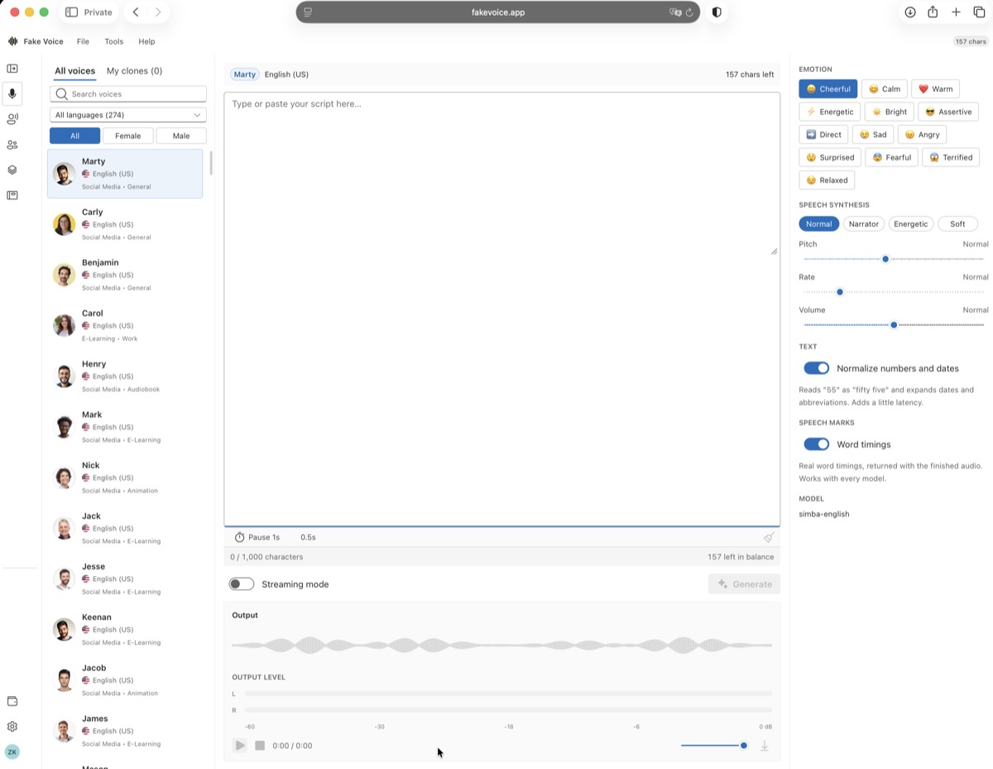
Task: Filter voices by Male
Action: tap(181, 136)
